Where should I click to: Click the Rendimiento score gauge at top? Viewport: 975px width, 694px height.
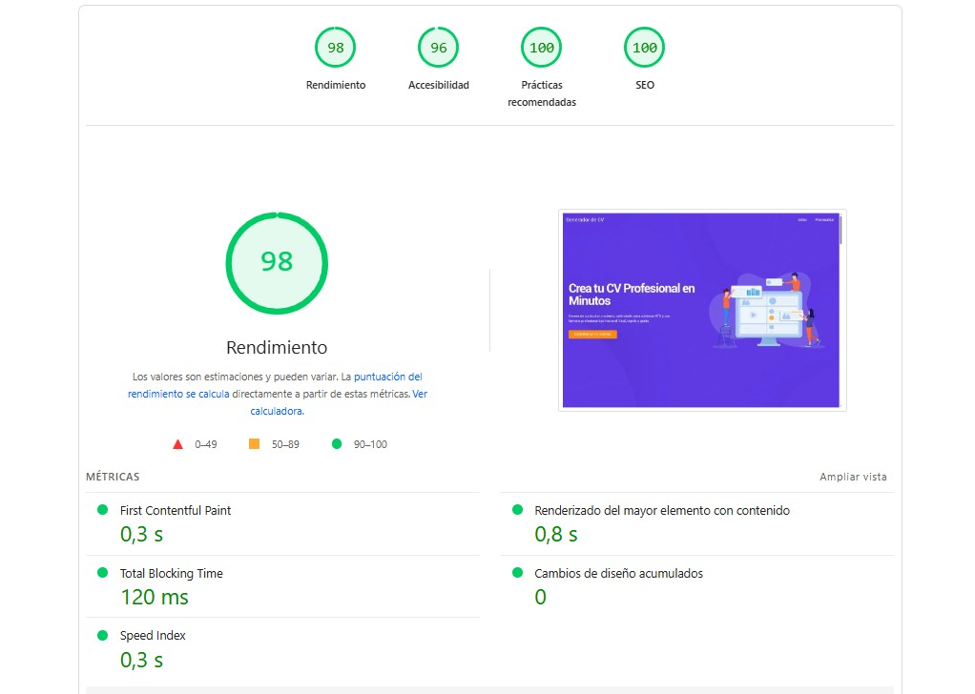pos(335,48)
